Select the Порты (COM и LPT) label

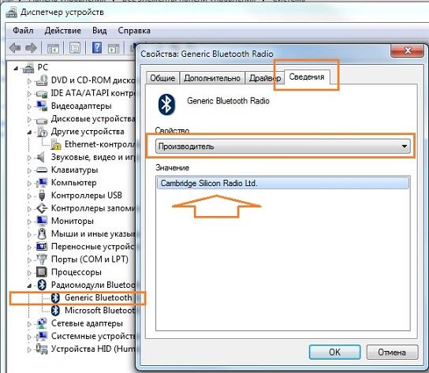coord(90,259)
